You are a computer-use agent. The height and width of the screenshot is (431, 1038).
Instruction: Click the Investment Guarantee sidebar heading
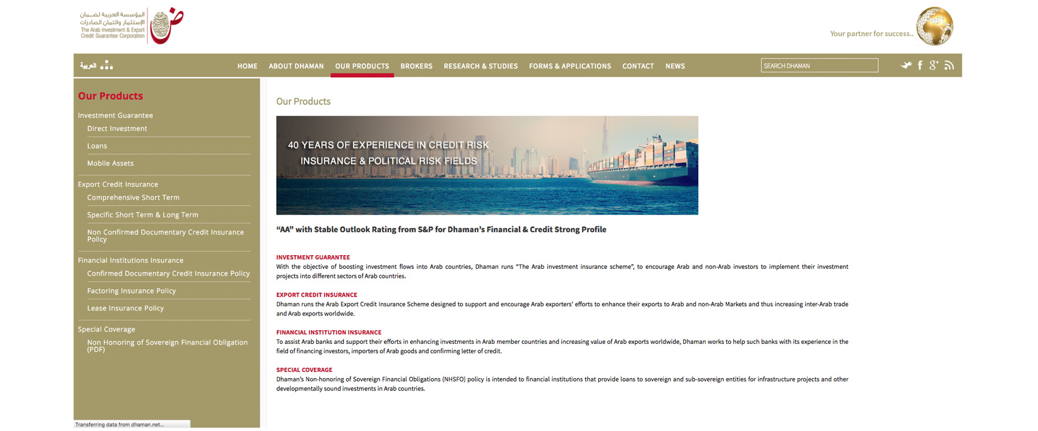click(116, 115)
